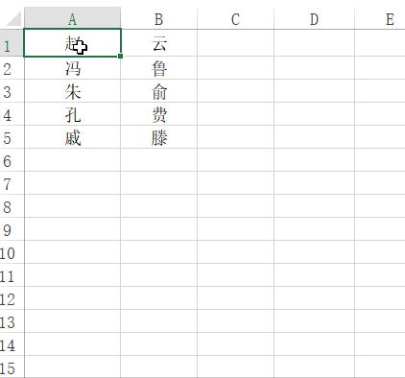Click cell B1 containing 云
The height and width of the screenshot is (378, 405).
(159, 43)
